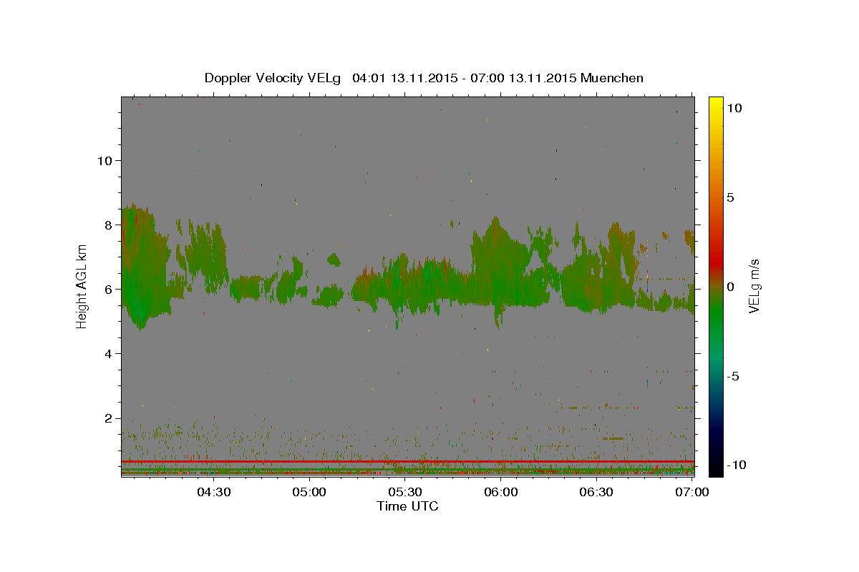Image resolution: width=859 pixels, height=572 pixels.
Task: Click the 05:00 time tick label
Action: [309, 492]
